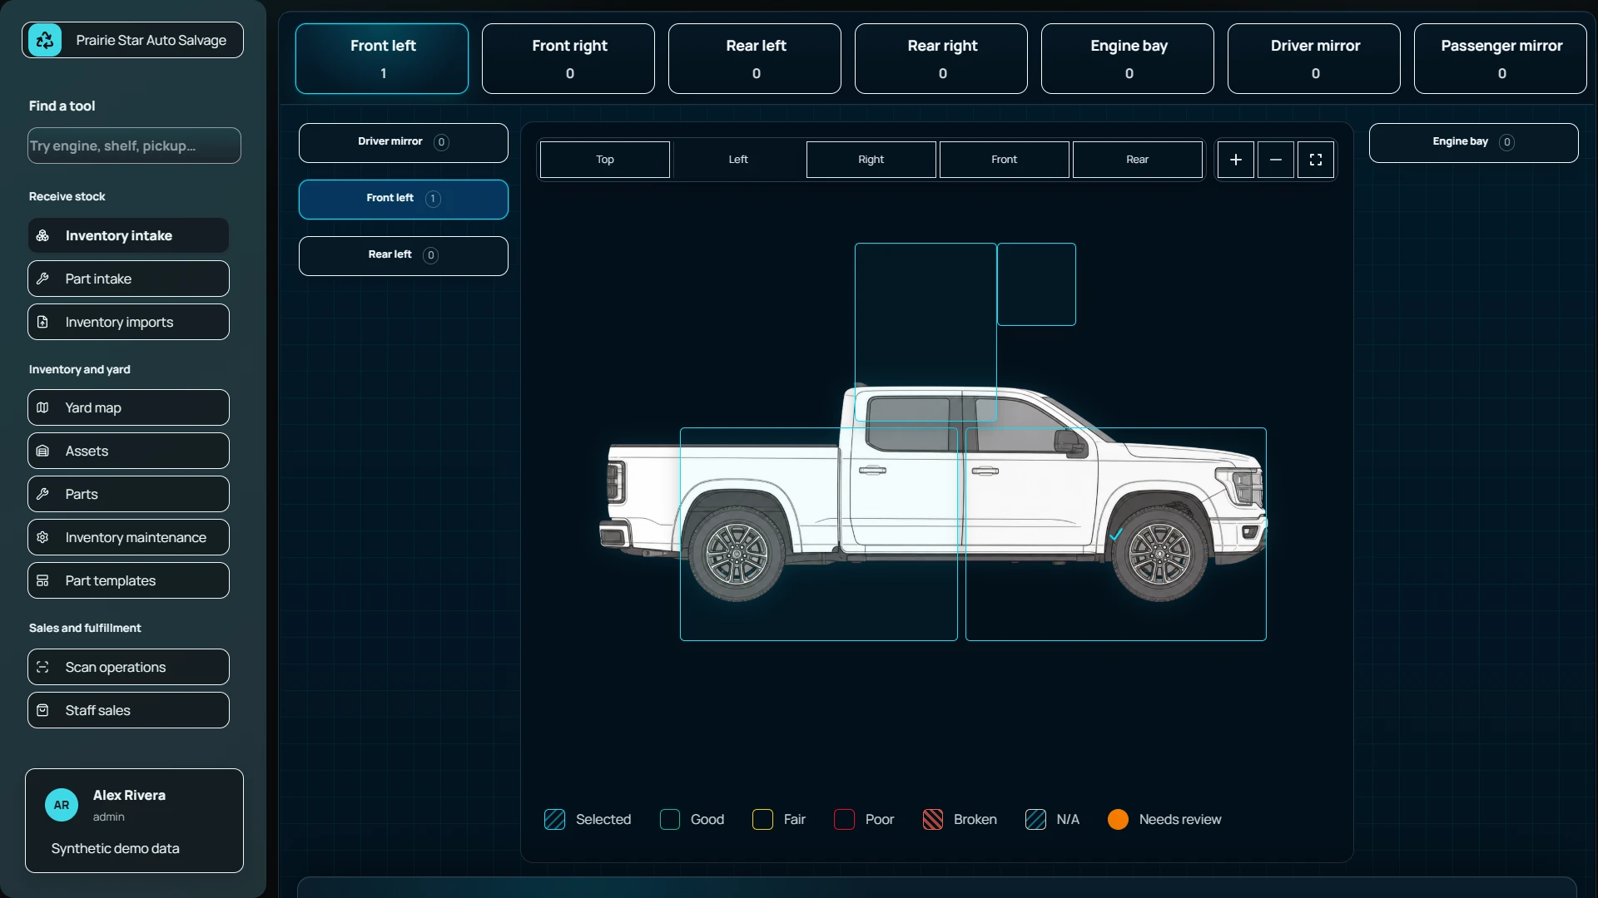Screen dimensions: 1598x898
Task: Click the Engine bay zone button on right
Action: tap(1474, 143)
